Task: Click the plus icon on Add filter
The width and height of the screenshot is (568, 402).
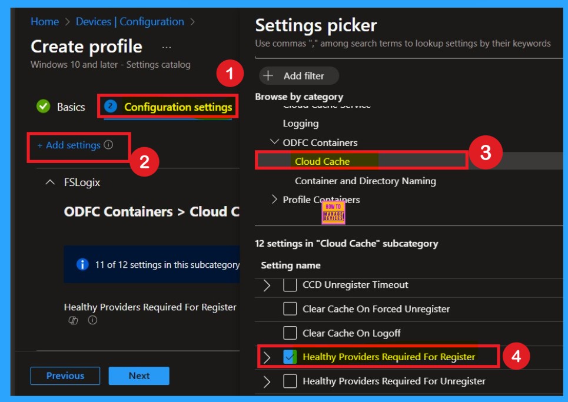Action: pyautogui.click(x=268, y=75)
